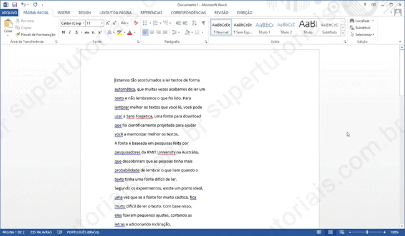
Task: Toggle underline S formatting
Action: (x=77, y=32)
